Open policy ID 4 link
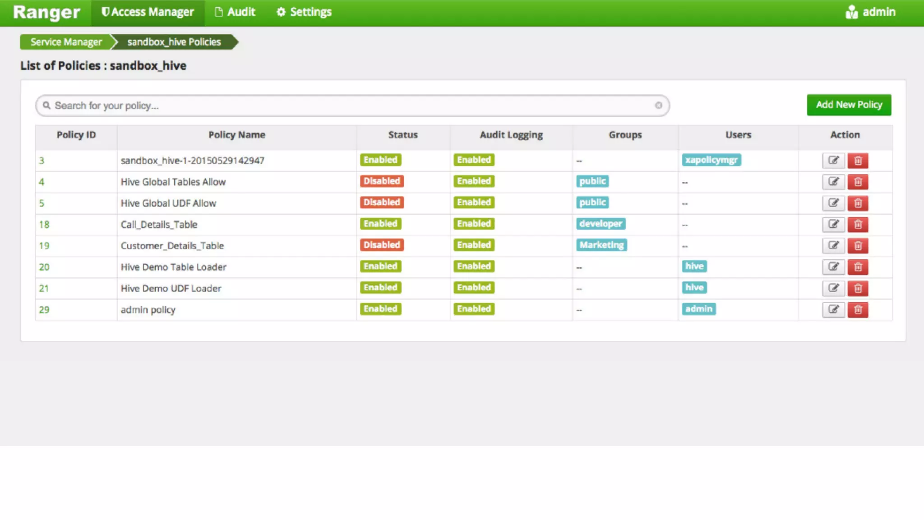The height and width of the screenshot is (520, 924). [42, 182]
